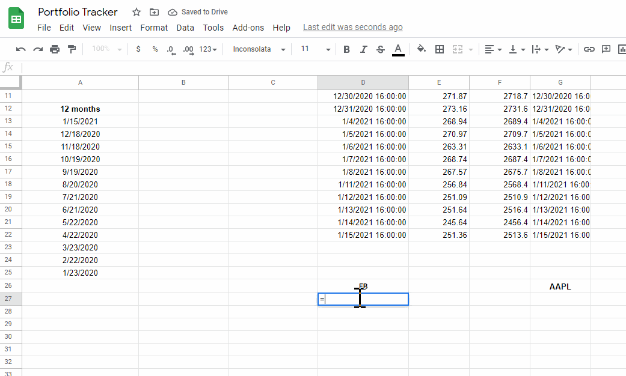Open the text color picker

click(x=398, y=49)
